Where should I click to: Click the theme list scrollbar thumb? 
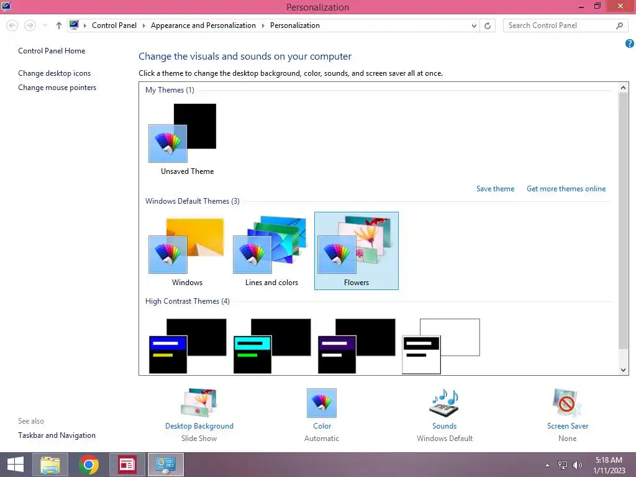623,220
